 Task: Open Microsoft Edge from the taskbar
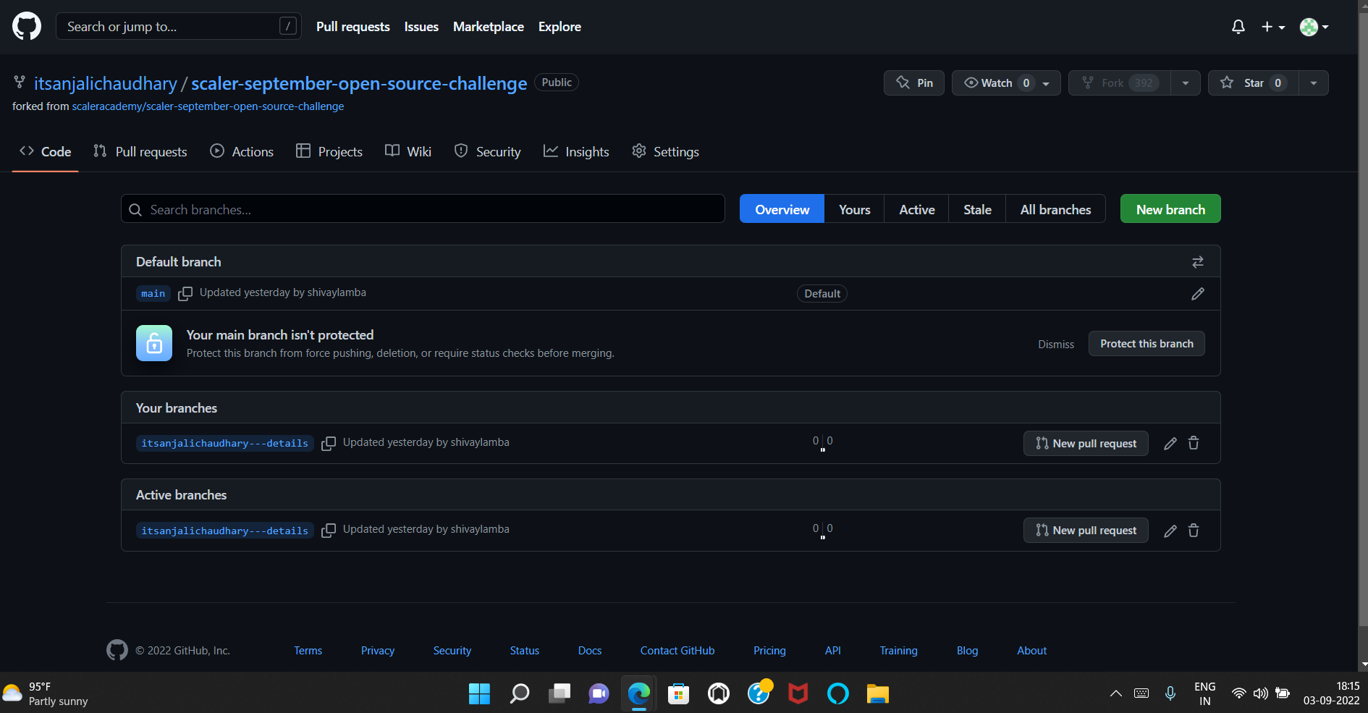(638, 693)
